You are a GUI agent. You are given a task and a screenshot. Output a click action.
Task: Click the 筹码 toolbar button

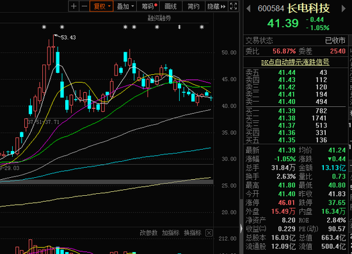pos(148,6)
